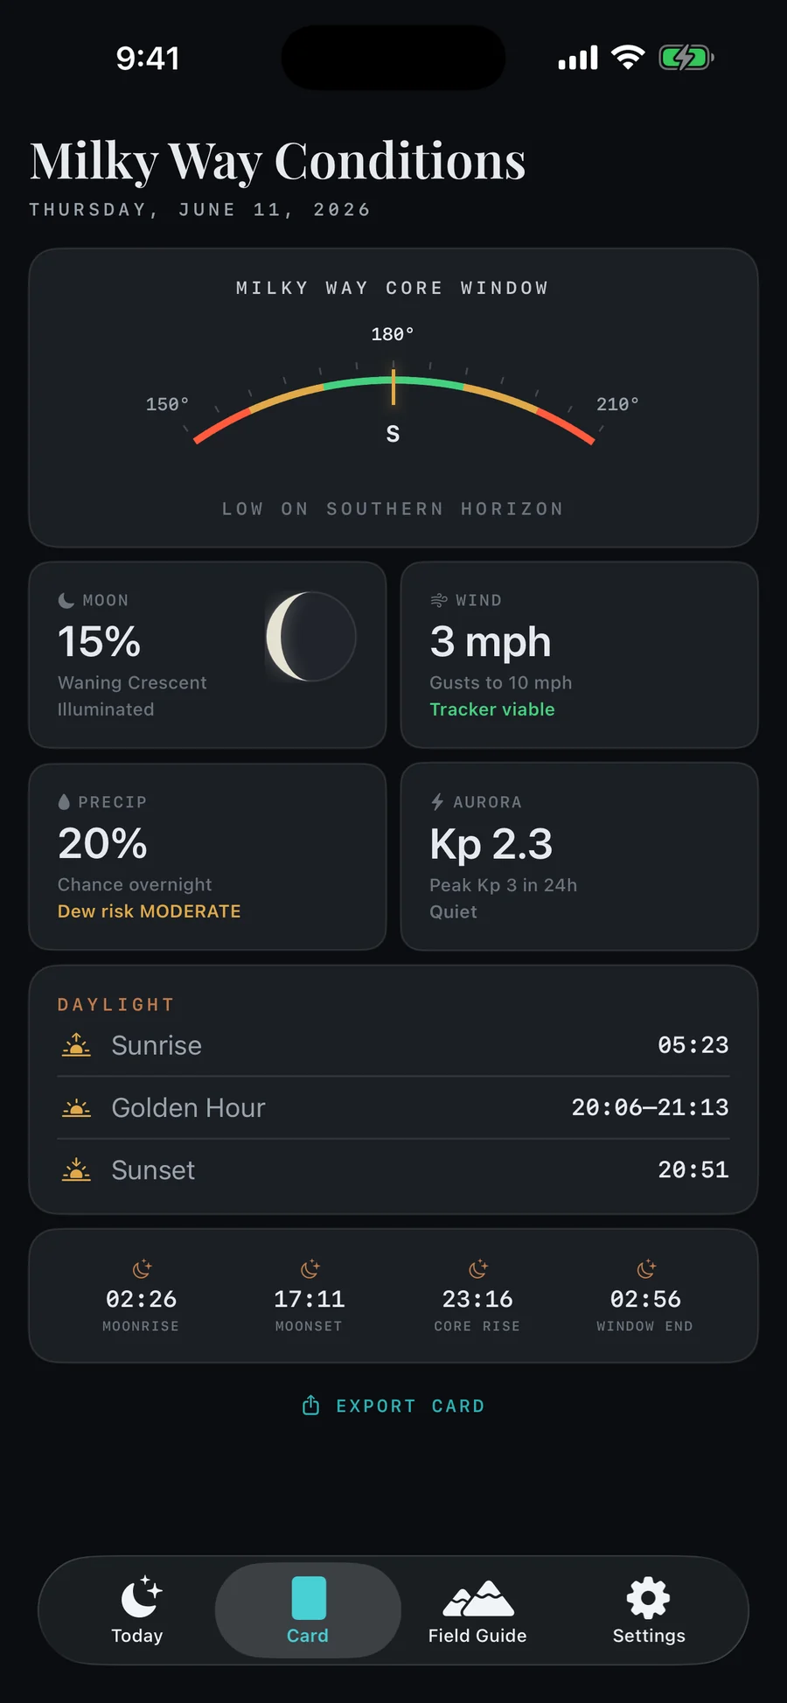787x1703 pixels.
Task: Tap the sunrise icon in Daylight
Action: coord(76,1045)
